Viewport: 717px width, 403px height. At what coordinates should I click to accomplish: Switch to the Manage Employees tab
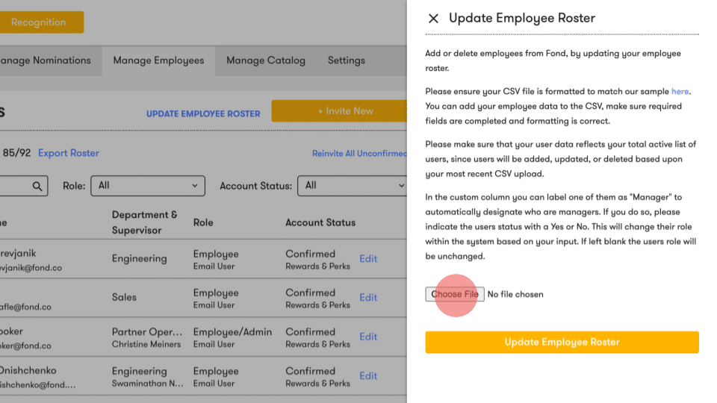158,60
